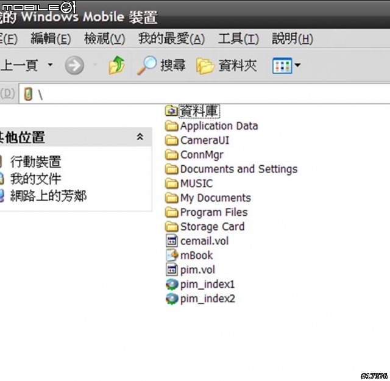390x381 pixels.
Task: Open the Views dropdown arrow
Action: [x=297, y=65]
